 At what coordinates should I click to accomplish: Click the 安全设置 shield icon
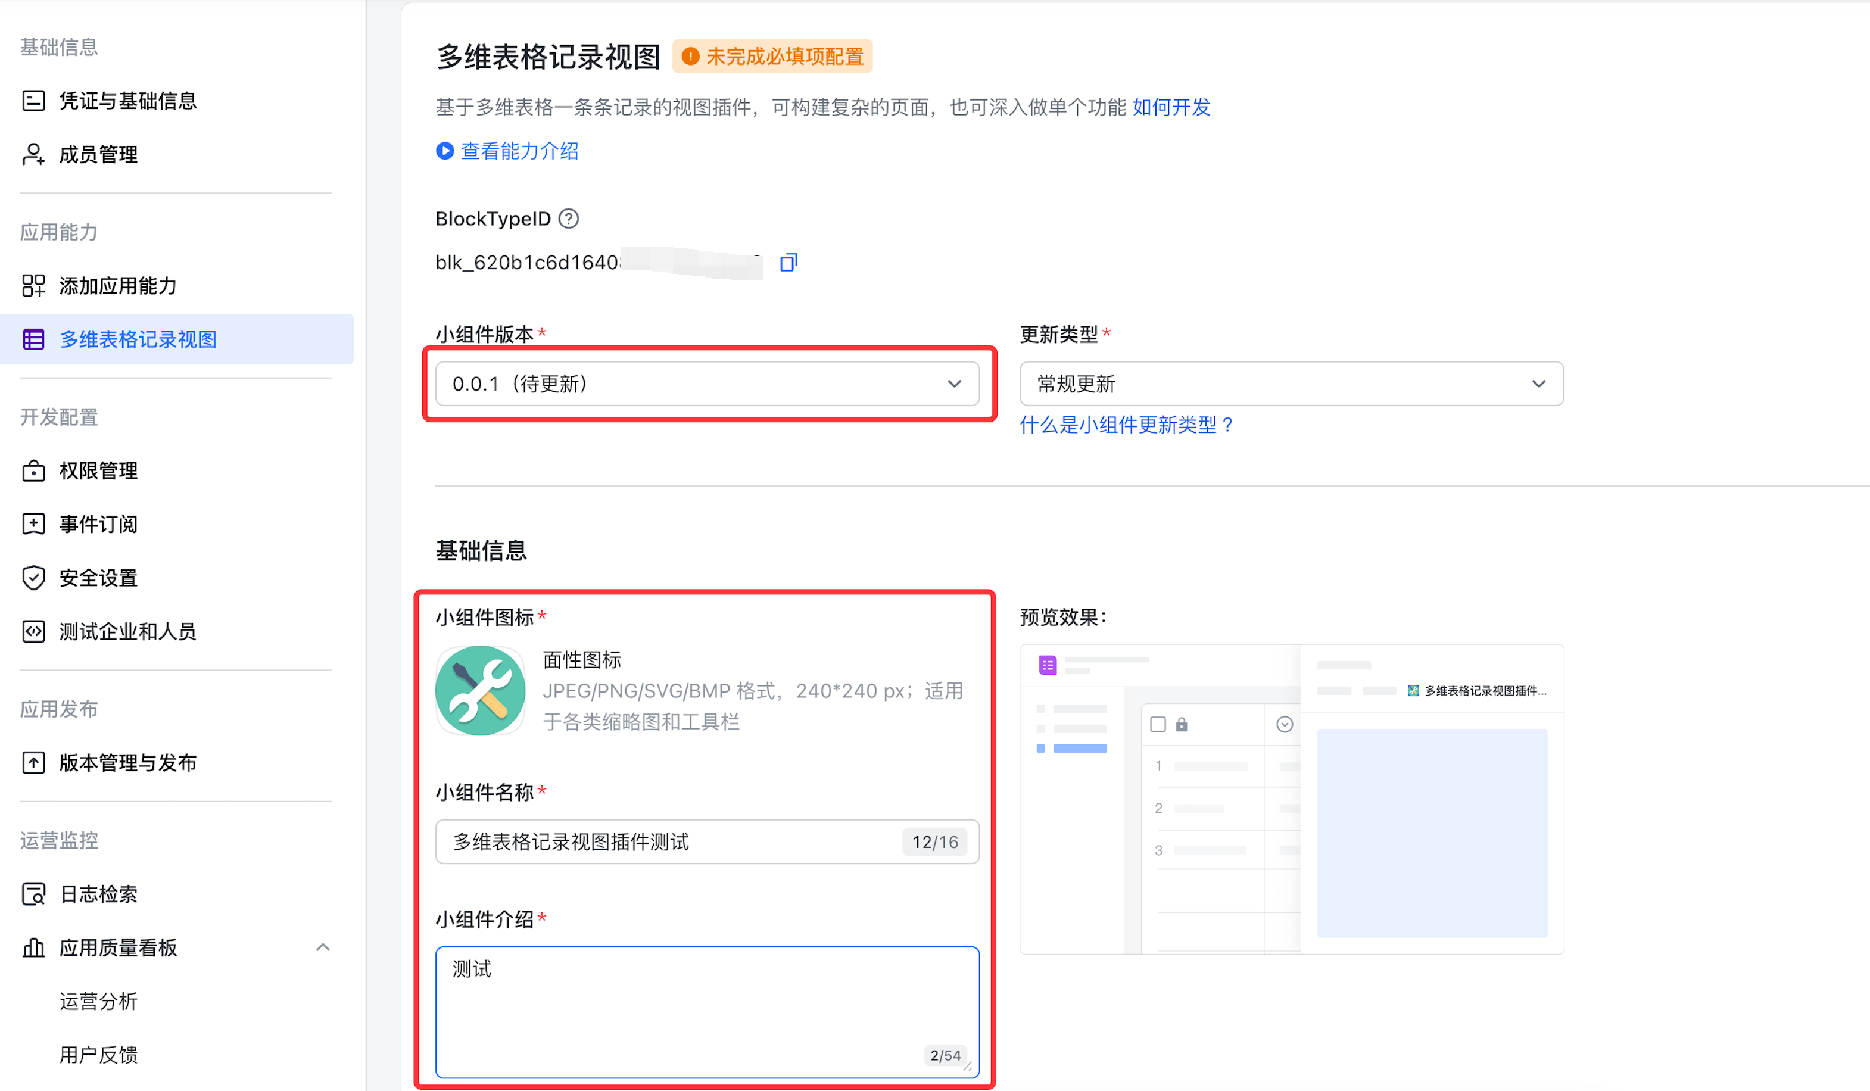(33, 578)
